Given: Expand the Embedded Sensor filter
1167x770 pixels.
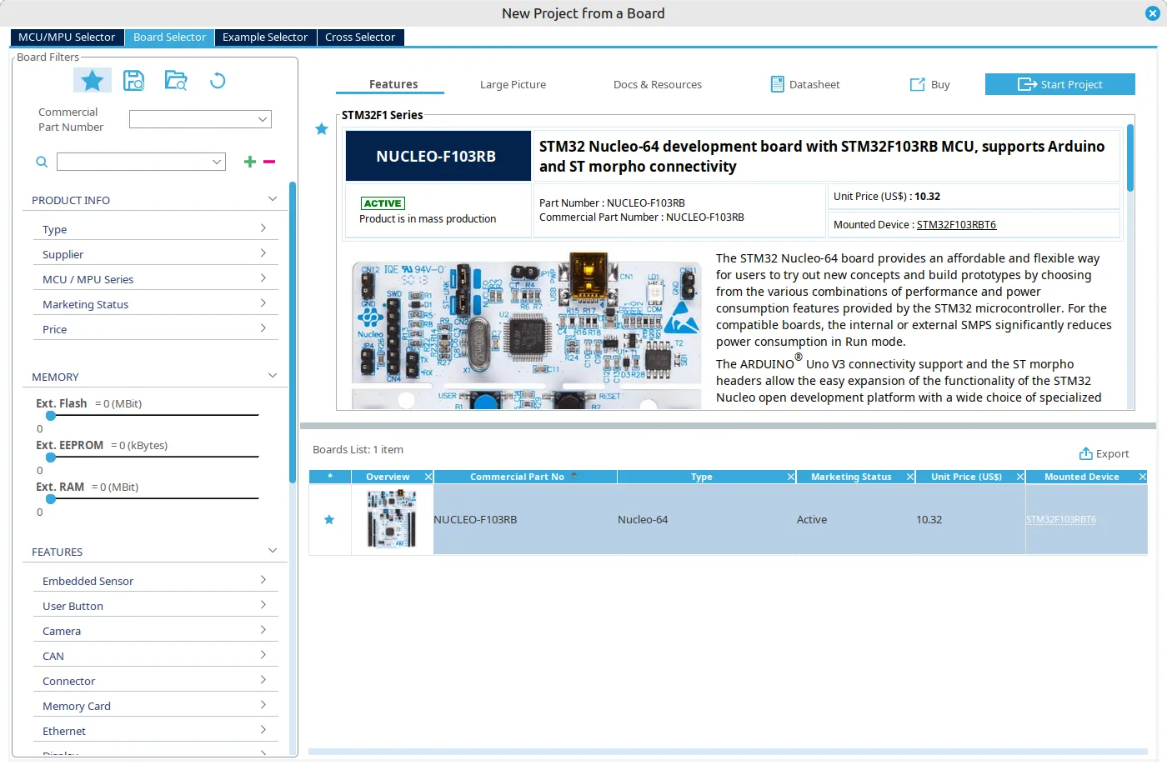Looking at the screenshot, I should (263, 580).
